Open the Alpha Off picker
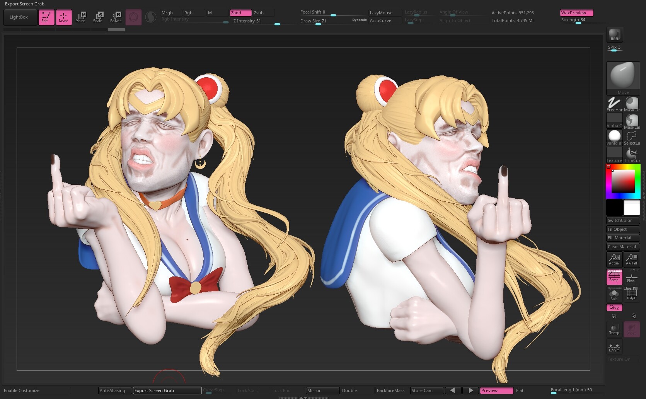 pyautogui.click(x=614, y=121)
